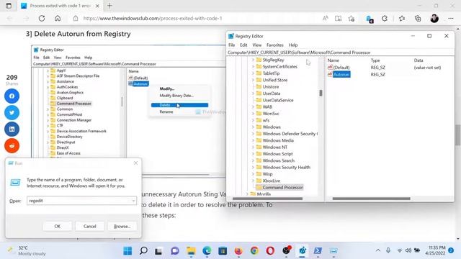Select the XboxLive key
The width and height of the screenshot is (461, 259).
click(271, 181)
